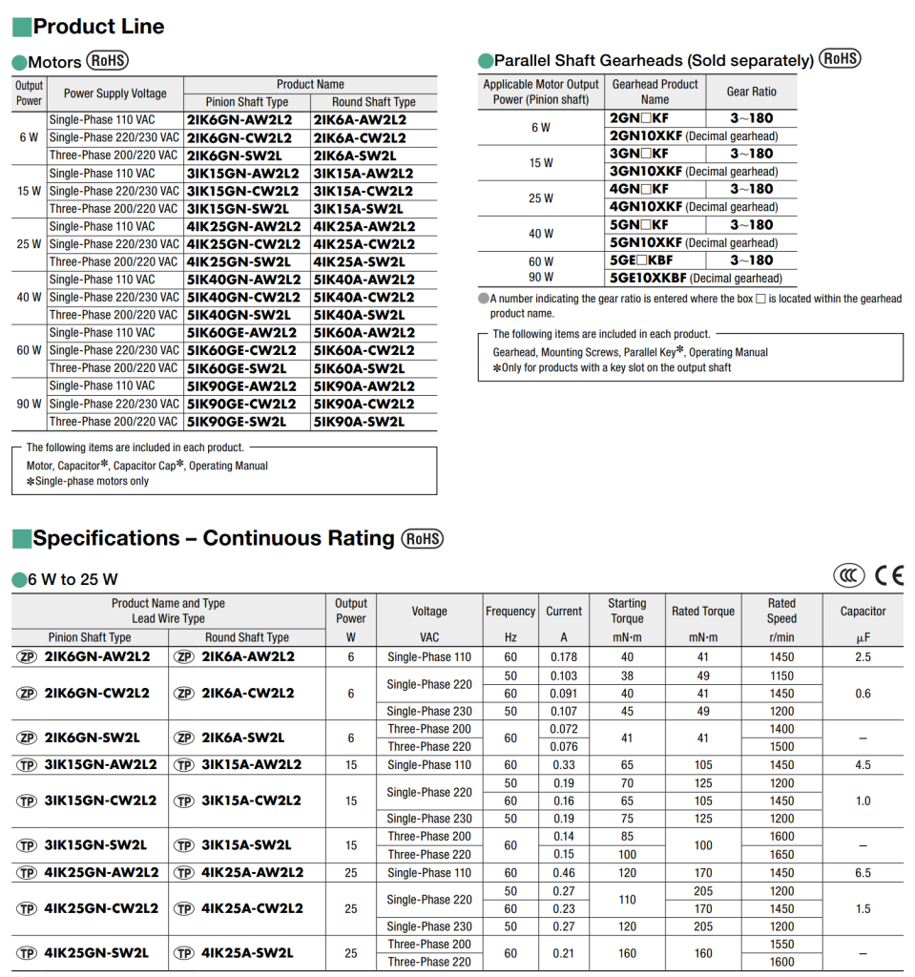Select product name 5IK60A-AW2L2
Viewport: 915px width, 977px height.
(x=364, y=333)
